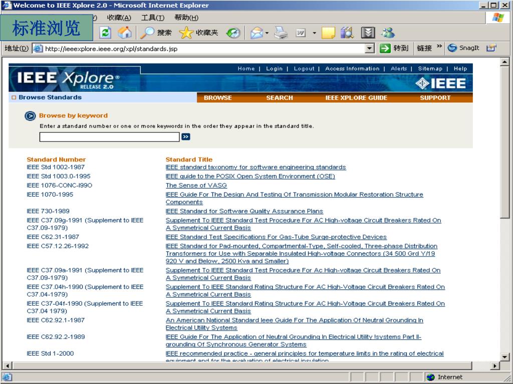513x384 pixels.
Task: Click the Login link
Action: (x=274, y=68)
